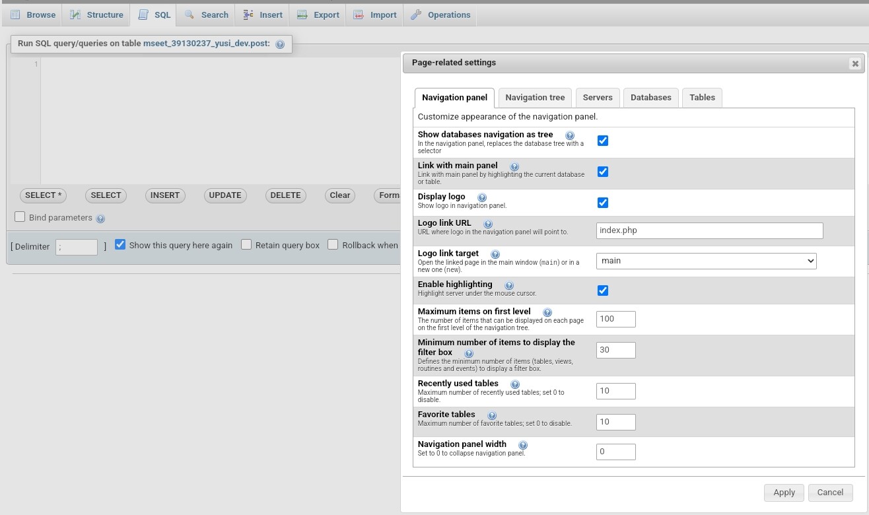Switch to the Export tab
869x515 pixels.
(x=318, y=15)
